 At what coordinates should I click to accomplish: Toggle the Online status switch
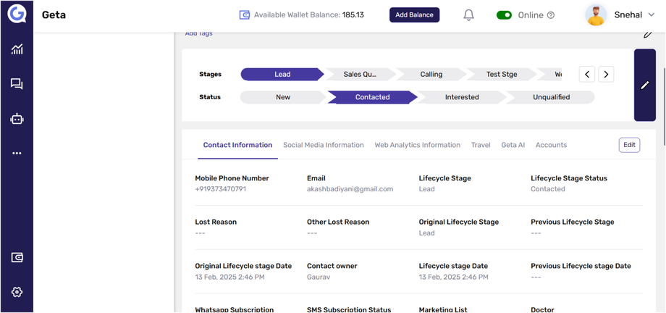pyautogui.click(x=504, y=15)
